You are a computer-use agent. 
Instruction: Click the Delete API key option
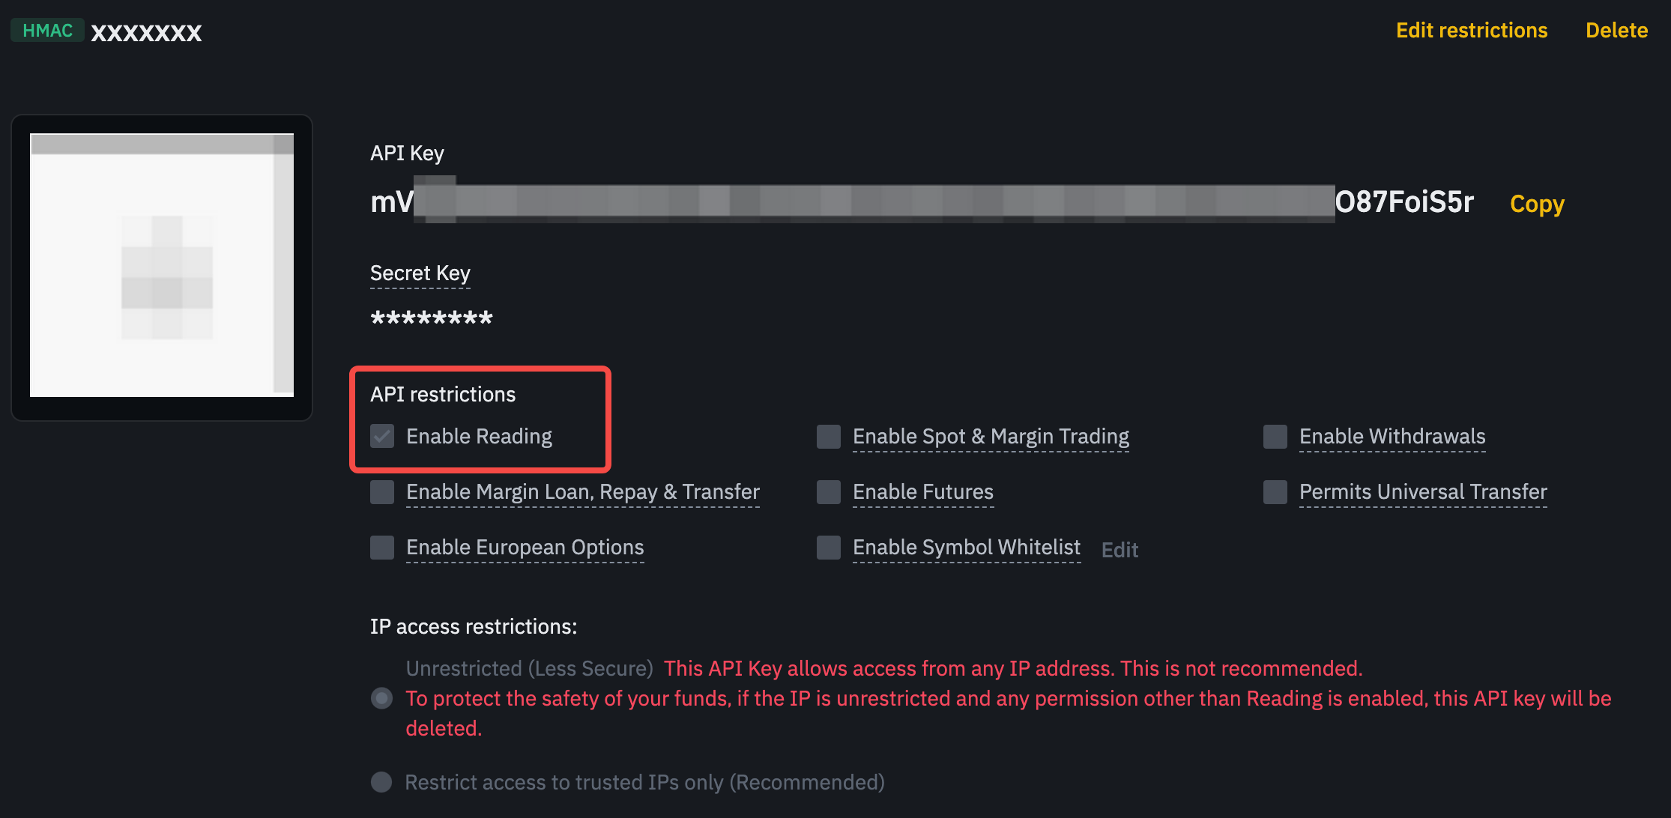[x=1616, y=28]
